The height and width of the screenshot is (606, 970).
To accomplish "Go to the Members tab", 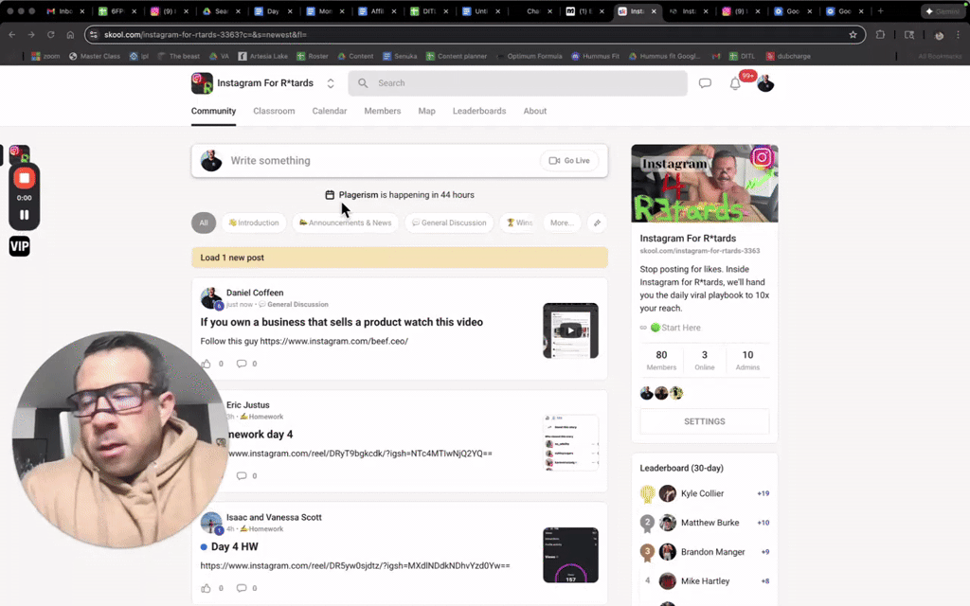I will (x=383, y=112).
